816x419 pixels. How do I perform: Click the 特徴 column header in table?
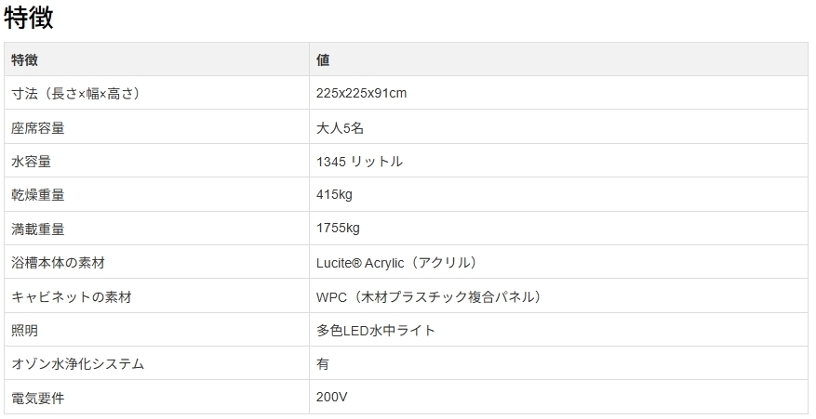(24, 59)
